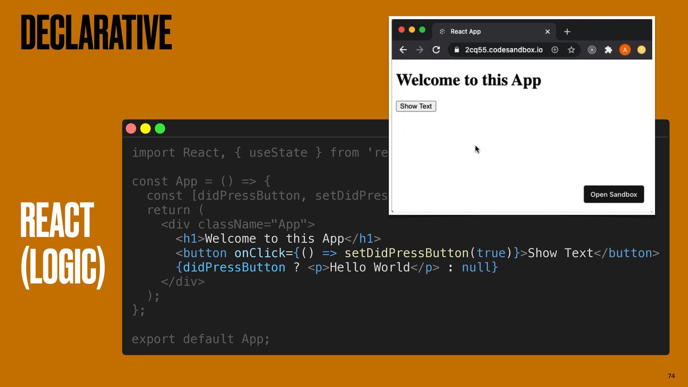Click the useState import text
Screen dimensions: 688x387
point(278,153)
